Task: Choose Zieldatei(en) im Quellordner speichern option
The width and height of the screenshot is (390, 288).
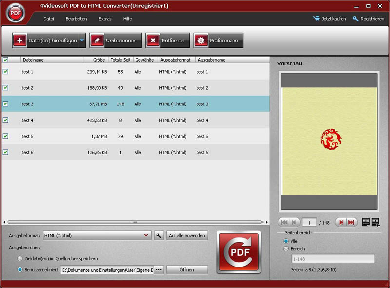Action: coord(20,258)
